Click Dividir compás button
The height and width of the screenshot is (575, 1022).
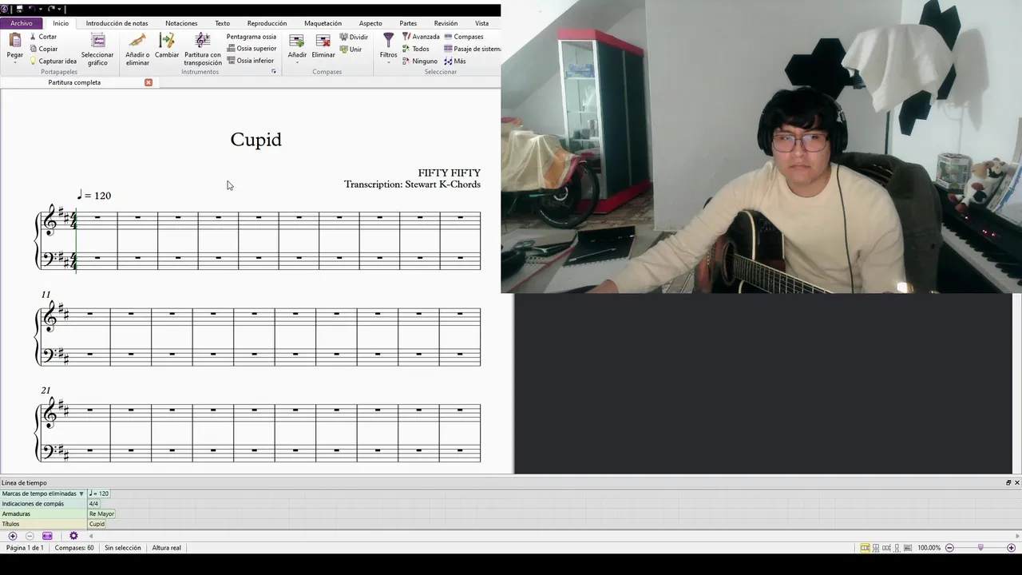click(x=354, y=37)
